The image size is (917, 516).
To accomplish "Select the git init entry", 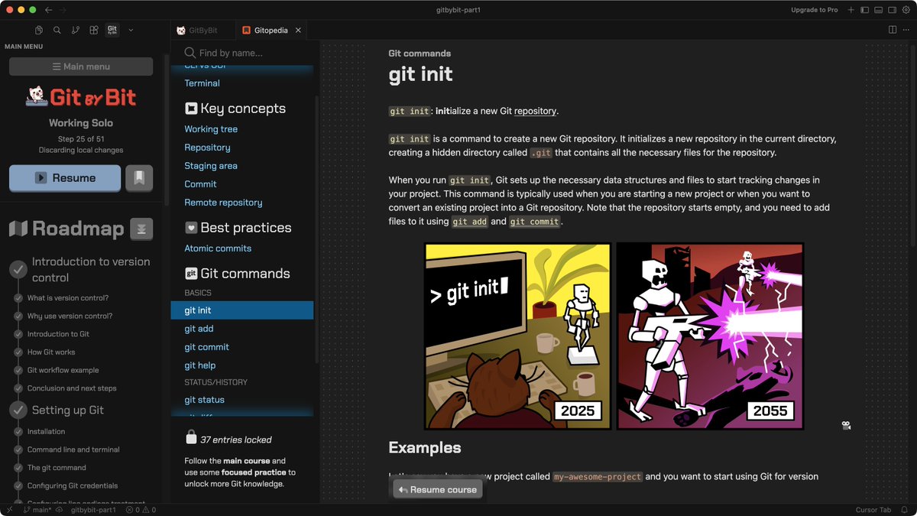I will (242, 310).
